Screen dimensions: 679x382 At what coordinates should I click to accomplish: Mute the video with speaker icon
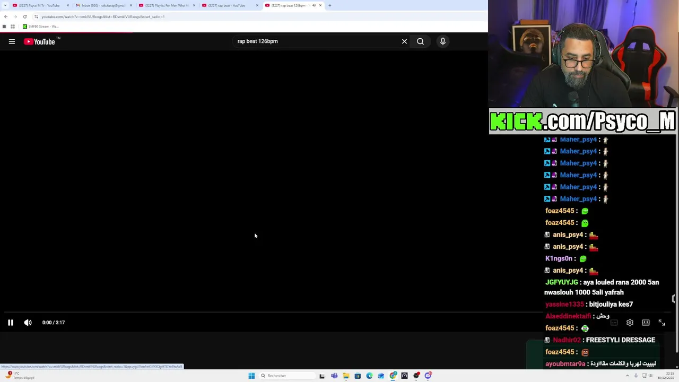click(x=28, y=323)
